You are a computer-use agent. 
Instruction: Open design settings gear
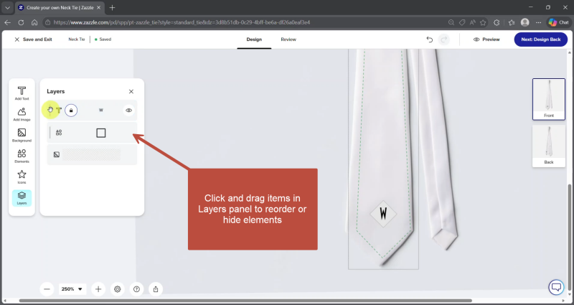(117, 289)
